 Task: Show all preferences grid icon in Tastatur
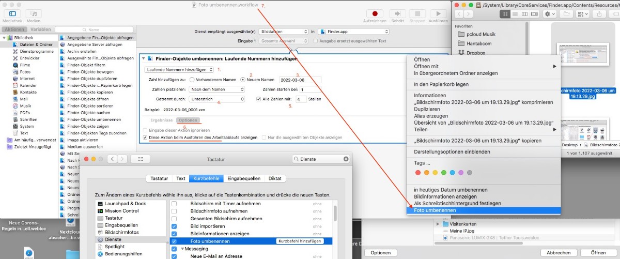pyautogui.click(x=140, y=160)
